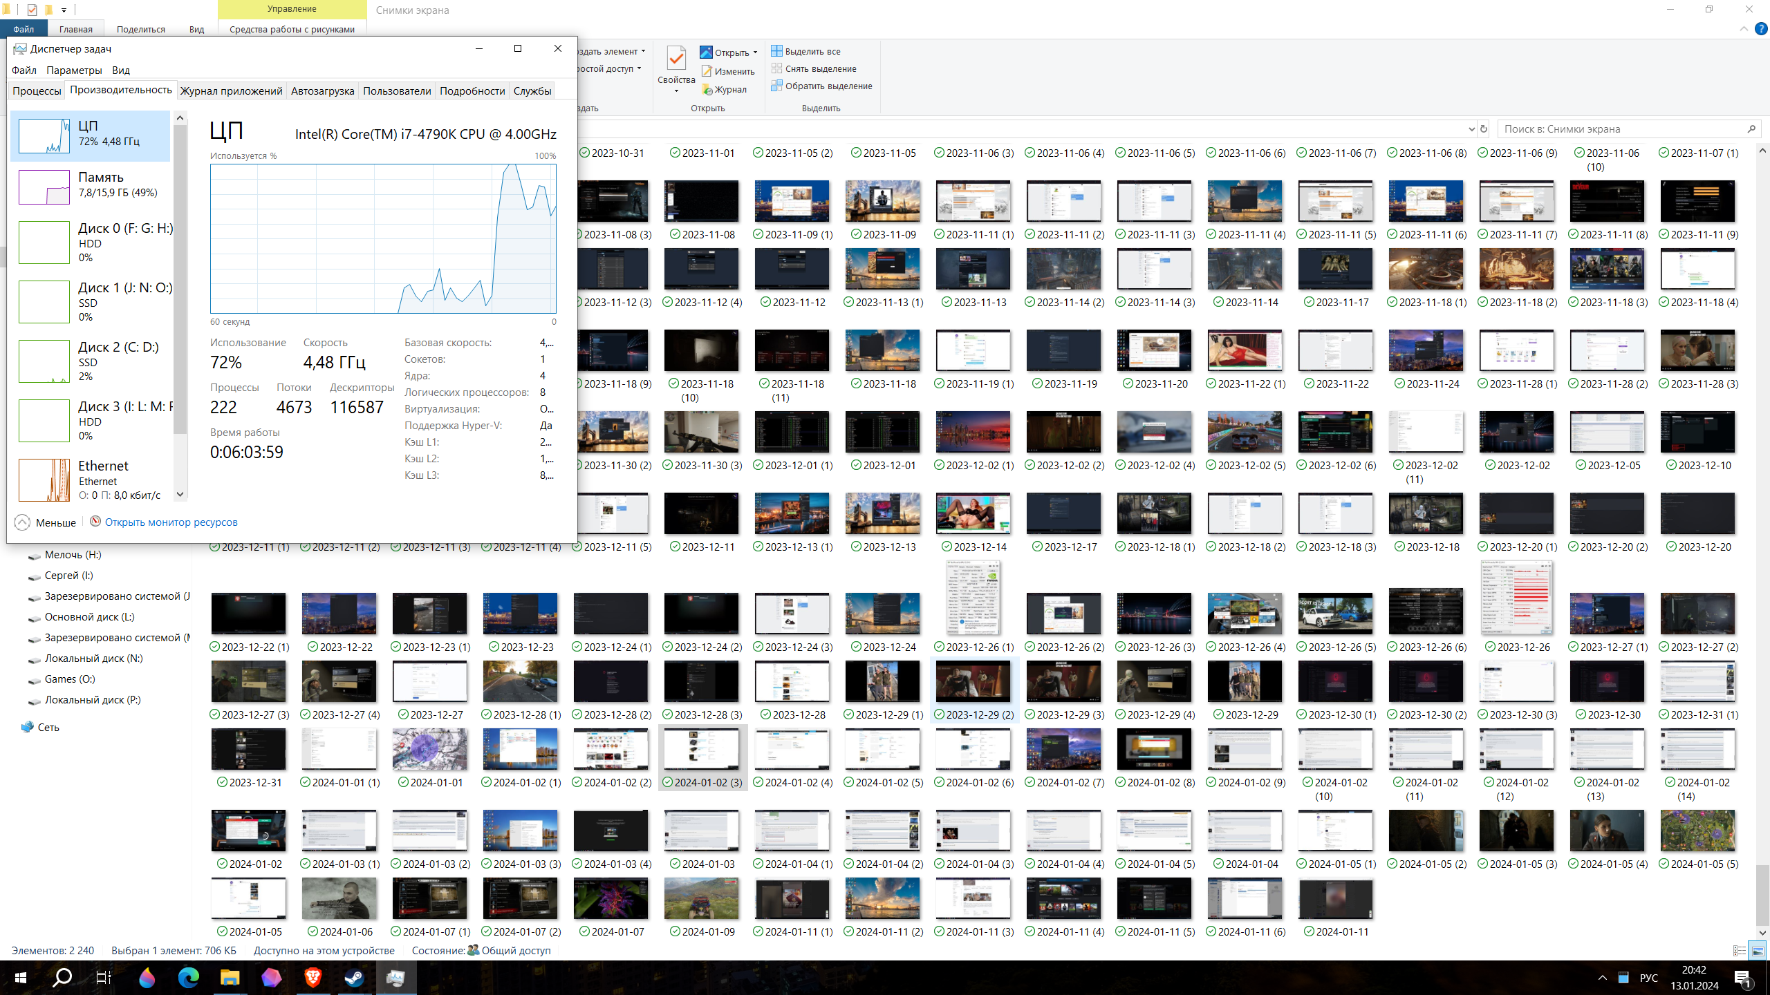Show hidden system tray icons

pos(1602,978)
